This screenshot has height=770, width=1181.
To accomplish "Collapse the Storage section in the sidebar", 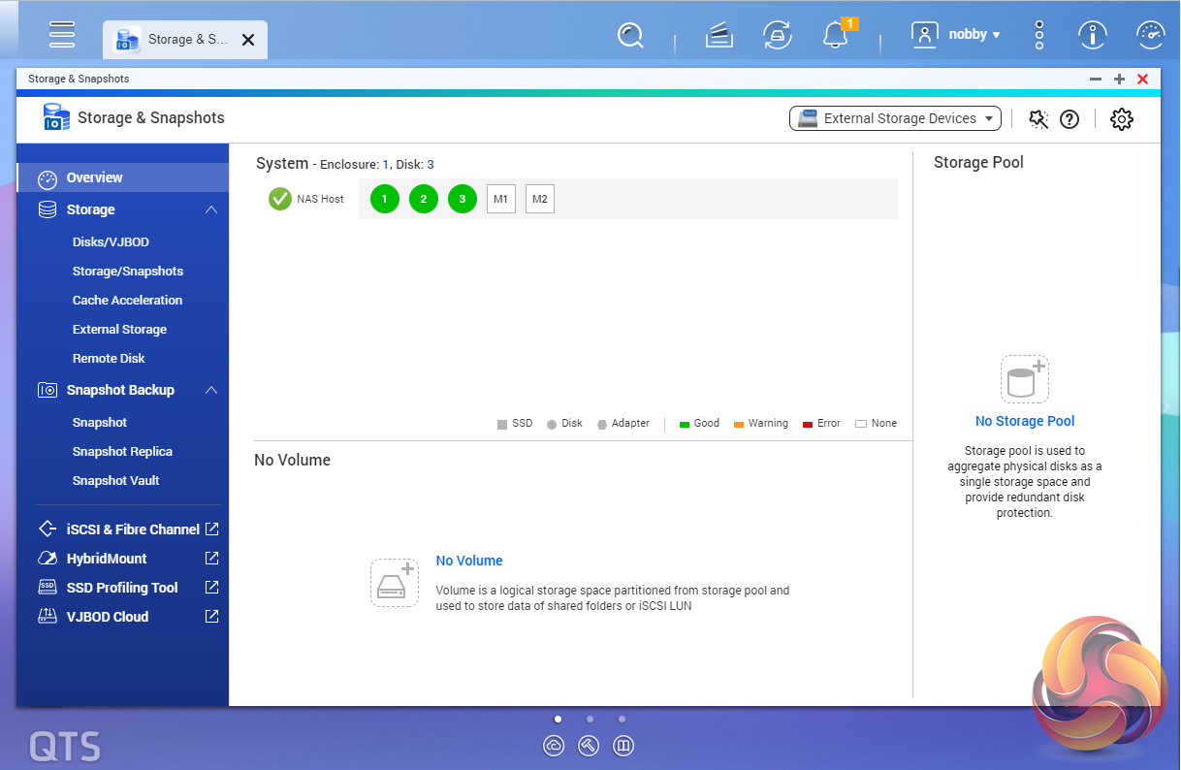I will (211, 209).
